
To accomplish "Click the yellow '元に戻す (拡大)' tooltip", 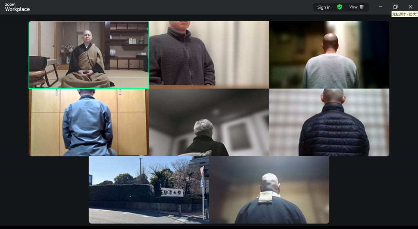I will tap(404, 14).
